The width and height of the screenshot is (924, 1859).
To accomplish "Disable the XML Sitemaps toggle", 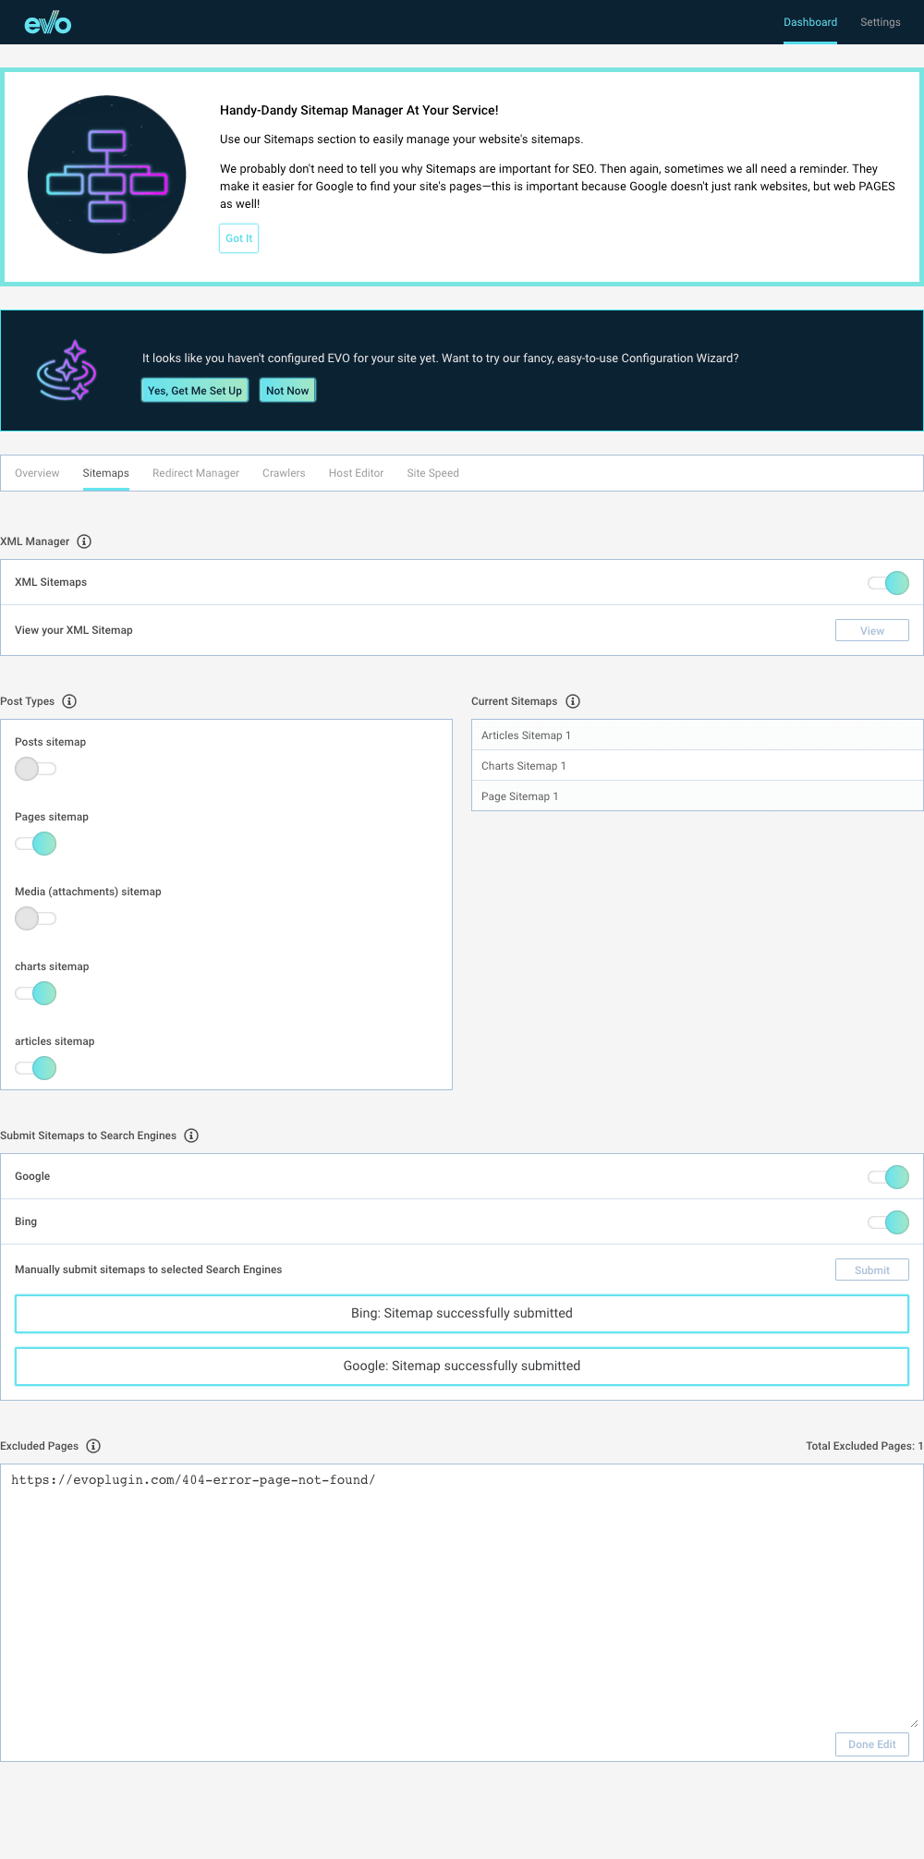I will coord(888,583).
